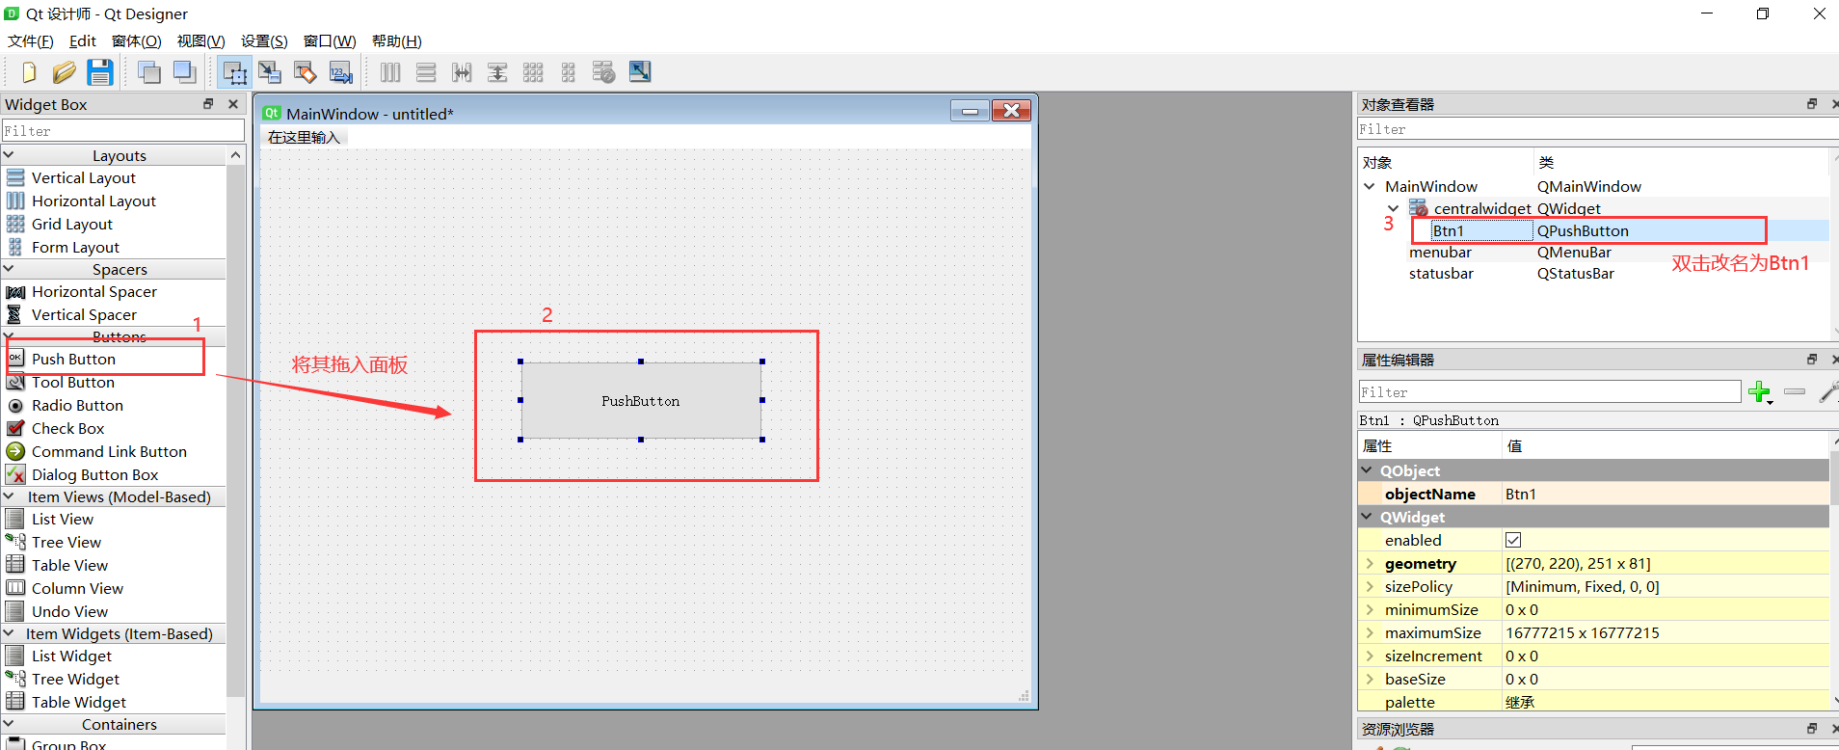This screenshot has width=1839, height=750.
Task: Float the 属性编辑器 panel
Action: click(1812, 360)
